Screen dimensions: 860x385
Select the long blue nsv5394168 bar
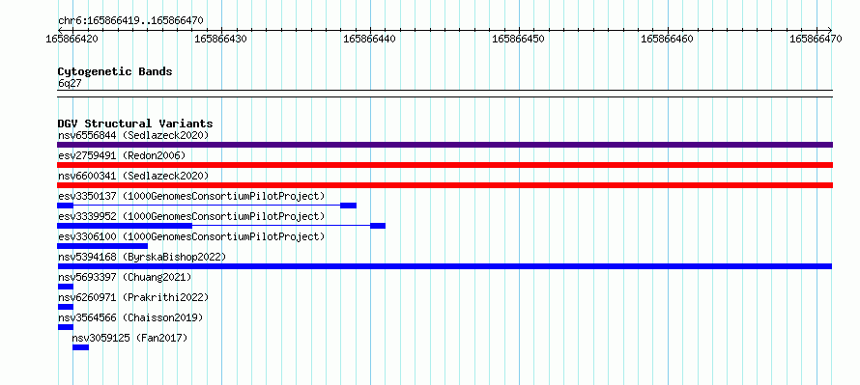[x=444, y=266]
